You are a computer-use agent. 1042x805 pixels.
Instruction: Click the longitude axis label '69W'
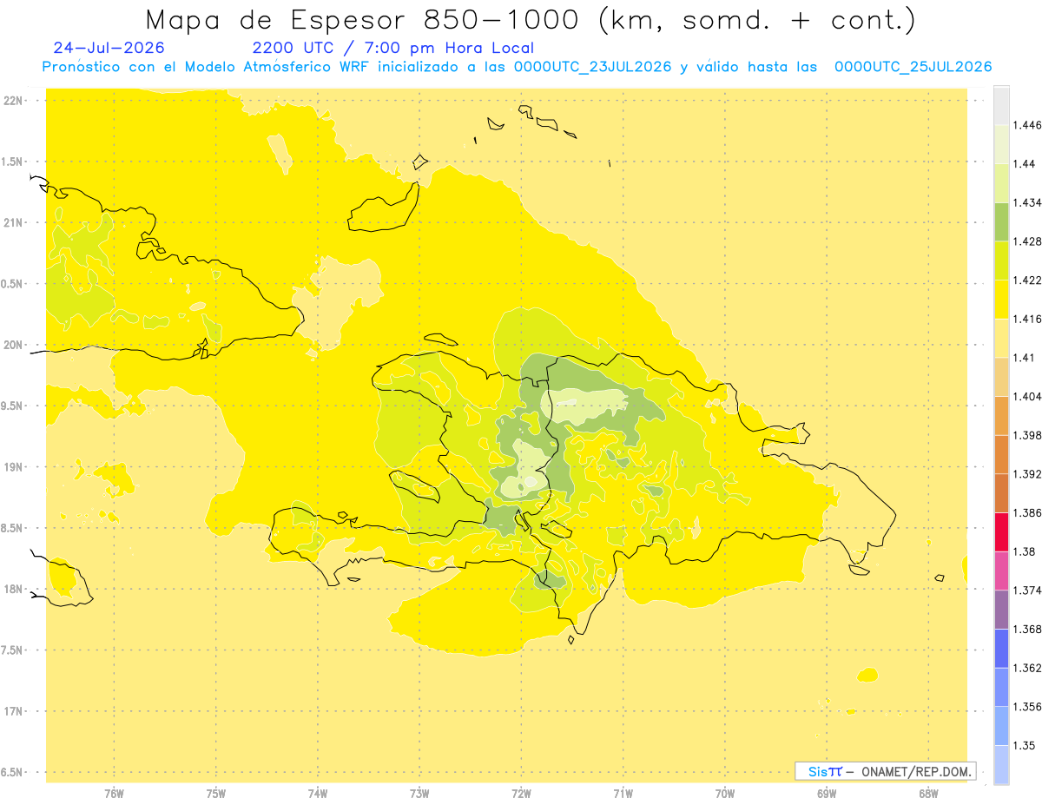(827, 794)
